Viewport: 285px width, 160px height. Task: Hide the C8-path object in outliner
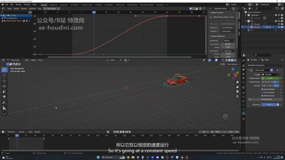(x=279, y=24)
